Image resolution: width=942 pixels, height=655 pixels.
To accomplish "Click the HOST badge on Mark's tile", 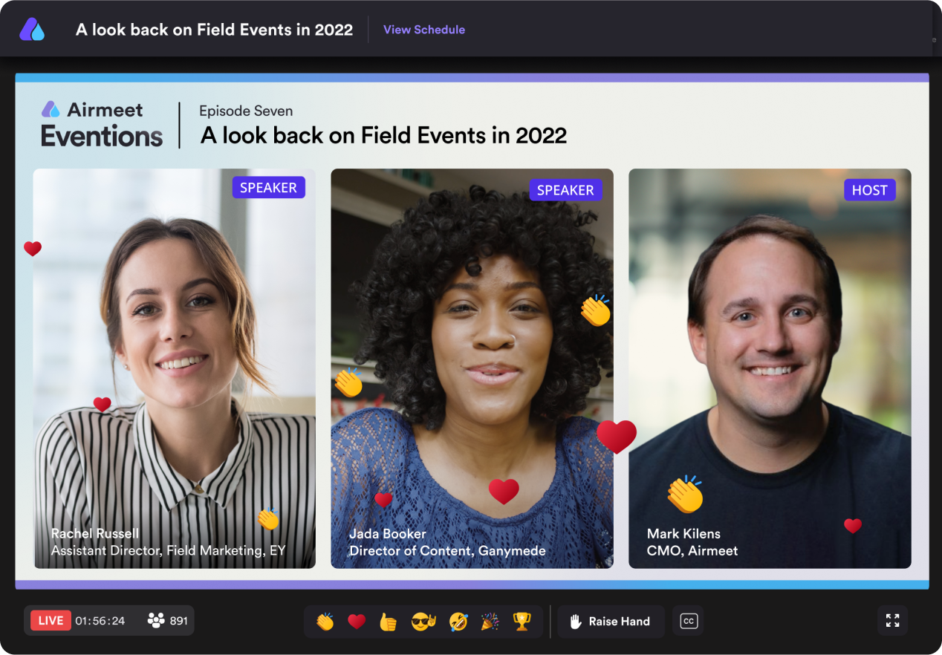I will (x=870, y=190).
